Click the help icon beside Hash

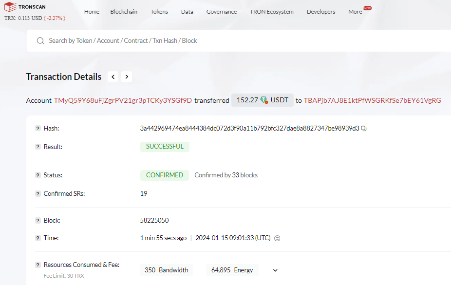pyautogui.click(x=38, y=128)
